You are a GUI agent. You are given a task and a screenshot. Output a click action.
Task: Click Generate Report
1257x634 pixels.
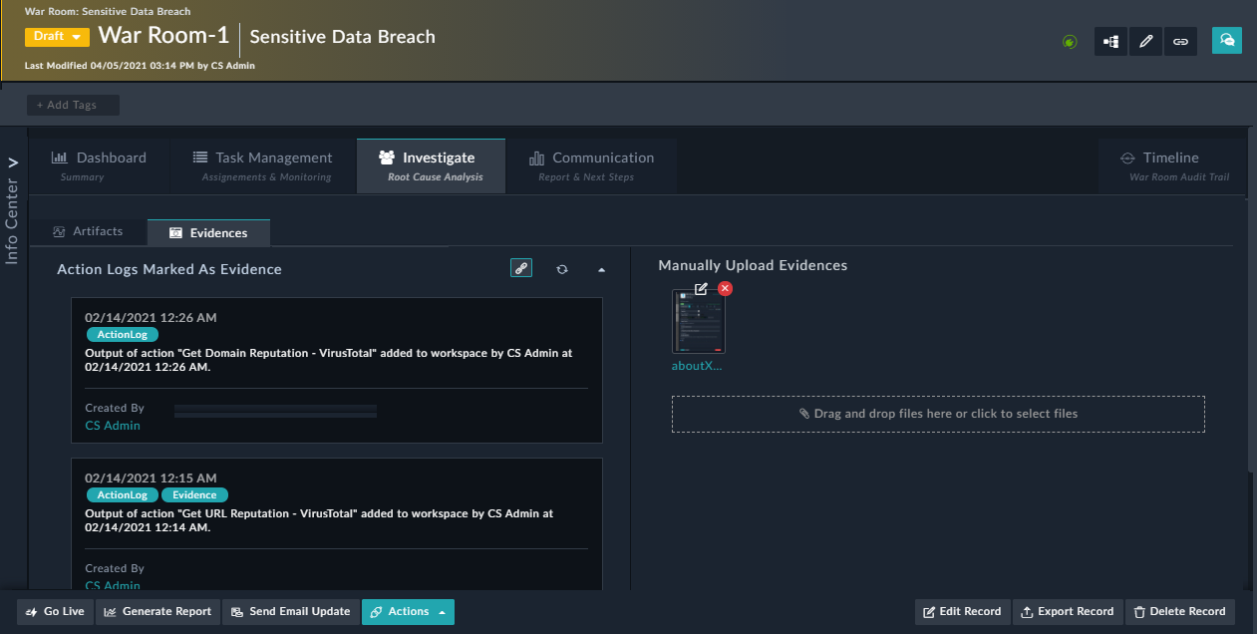157,611
